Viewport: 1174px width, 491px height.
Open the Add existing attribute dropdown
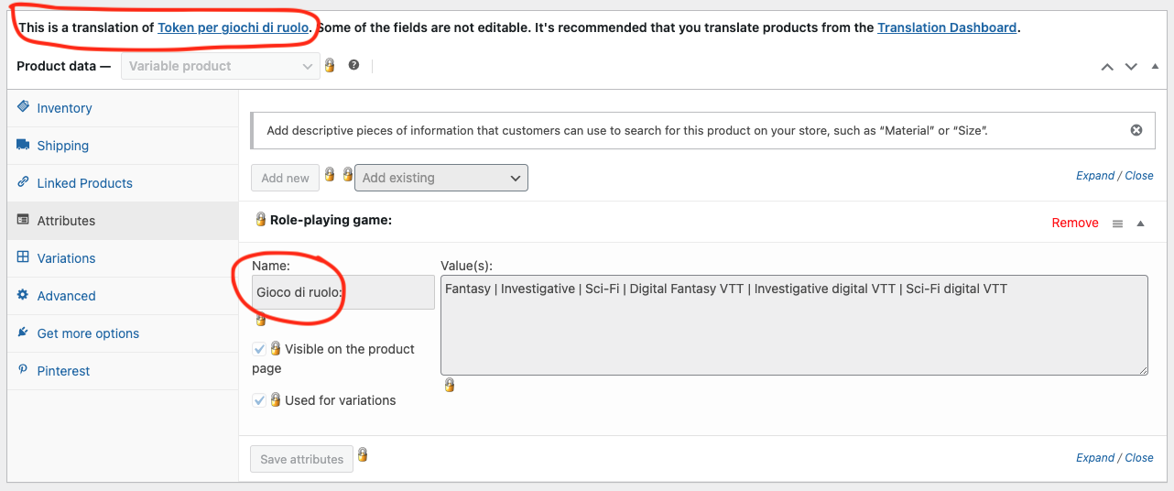(x=441, y=178)
